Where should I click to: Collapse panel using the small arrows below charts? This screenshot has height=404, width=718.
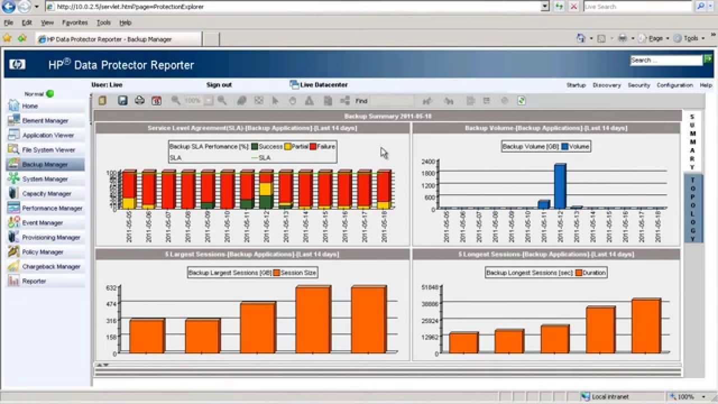pyautogui.click(x=102, y=365)
